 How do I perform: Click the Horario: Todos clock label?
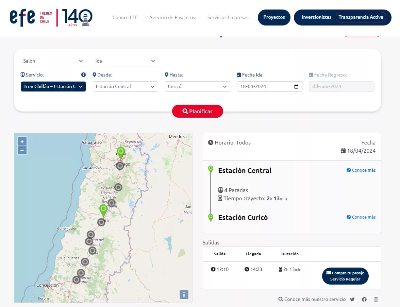[x=229, y=142]
